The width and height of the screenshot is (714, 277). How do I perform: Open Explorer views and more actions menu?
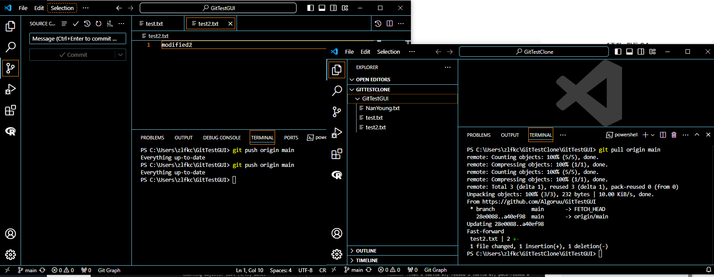click(448, 67)
